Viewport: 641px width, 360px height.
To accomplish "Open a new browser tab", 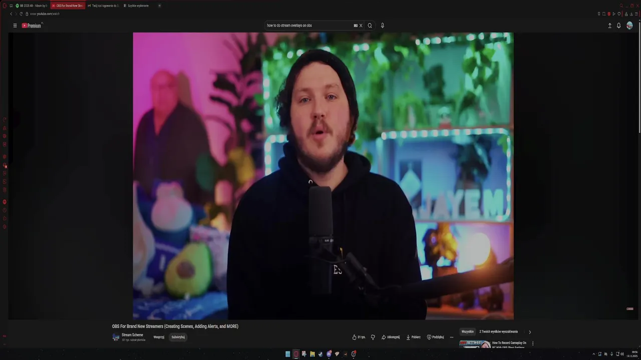I will [x=159, y=5].
